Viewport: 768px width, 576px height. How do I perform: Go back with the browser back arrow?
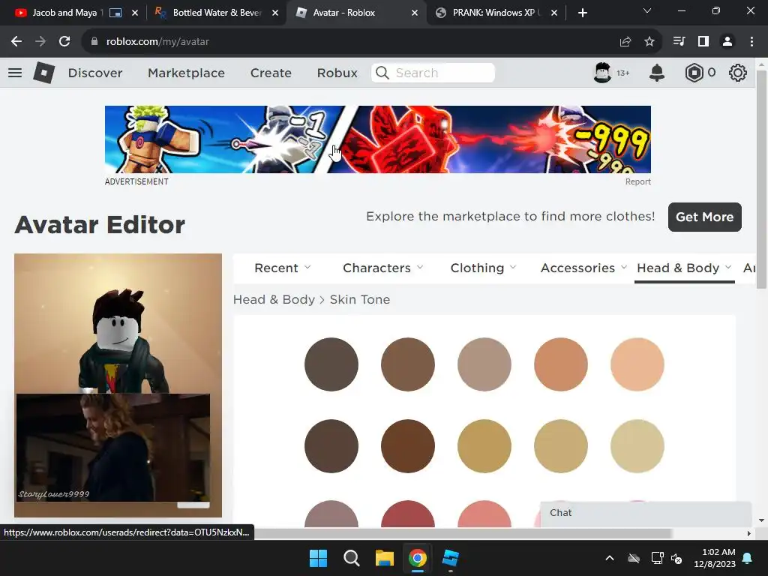pos(16,42)
